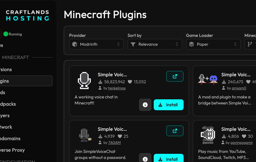Click the up-down chevrons in Game Loader dropdown
This screenshot has height=162, width=256.
click(x=235, y=44)
